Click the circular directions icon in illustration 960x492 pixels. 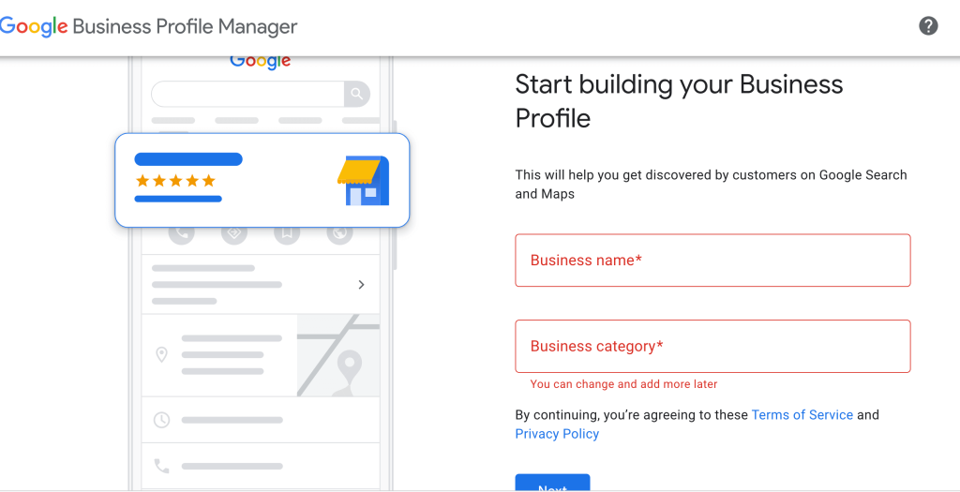pyautogui.click(x=234, y=233)
